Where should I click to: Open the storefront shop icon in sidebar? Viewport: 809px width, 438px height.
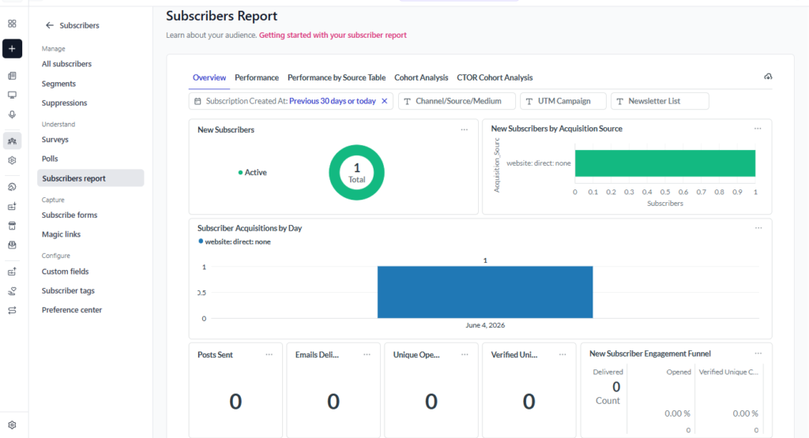coord(12,226)
